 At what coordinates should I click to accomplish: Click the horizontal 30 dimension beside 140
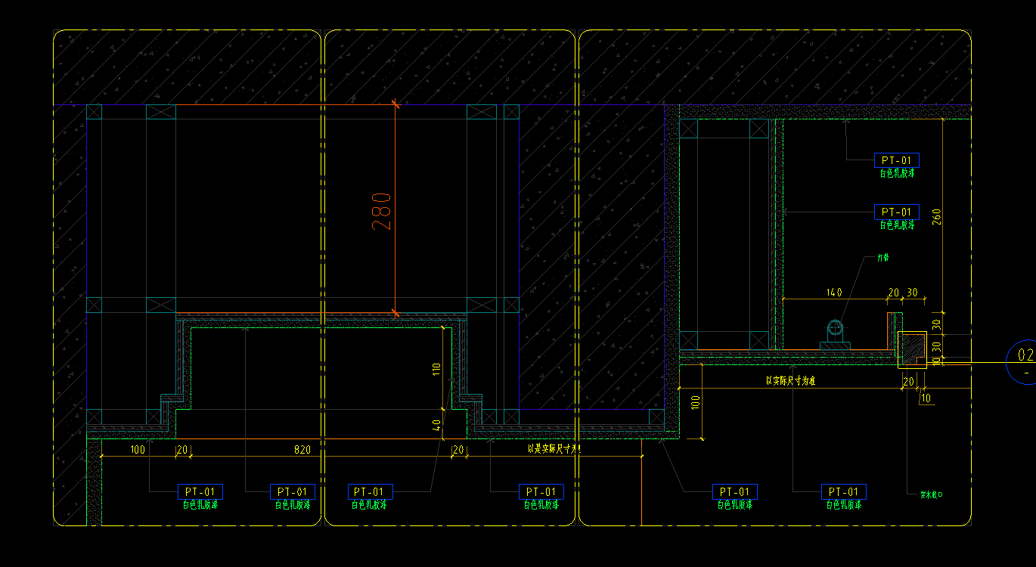click(912, 293)
